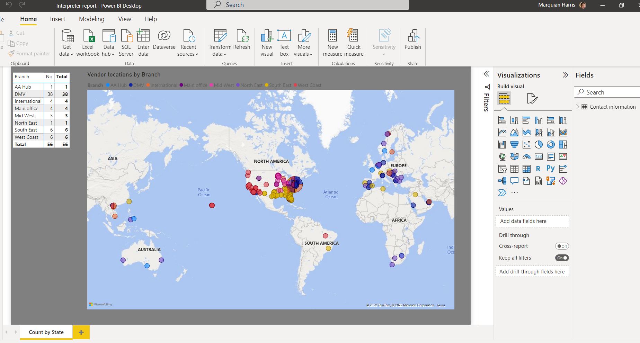Click the South East legend swatch

tap(267, 85)
